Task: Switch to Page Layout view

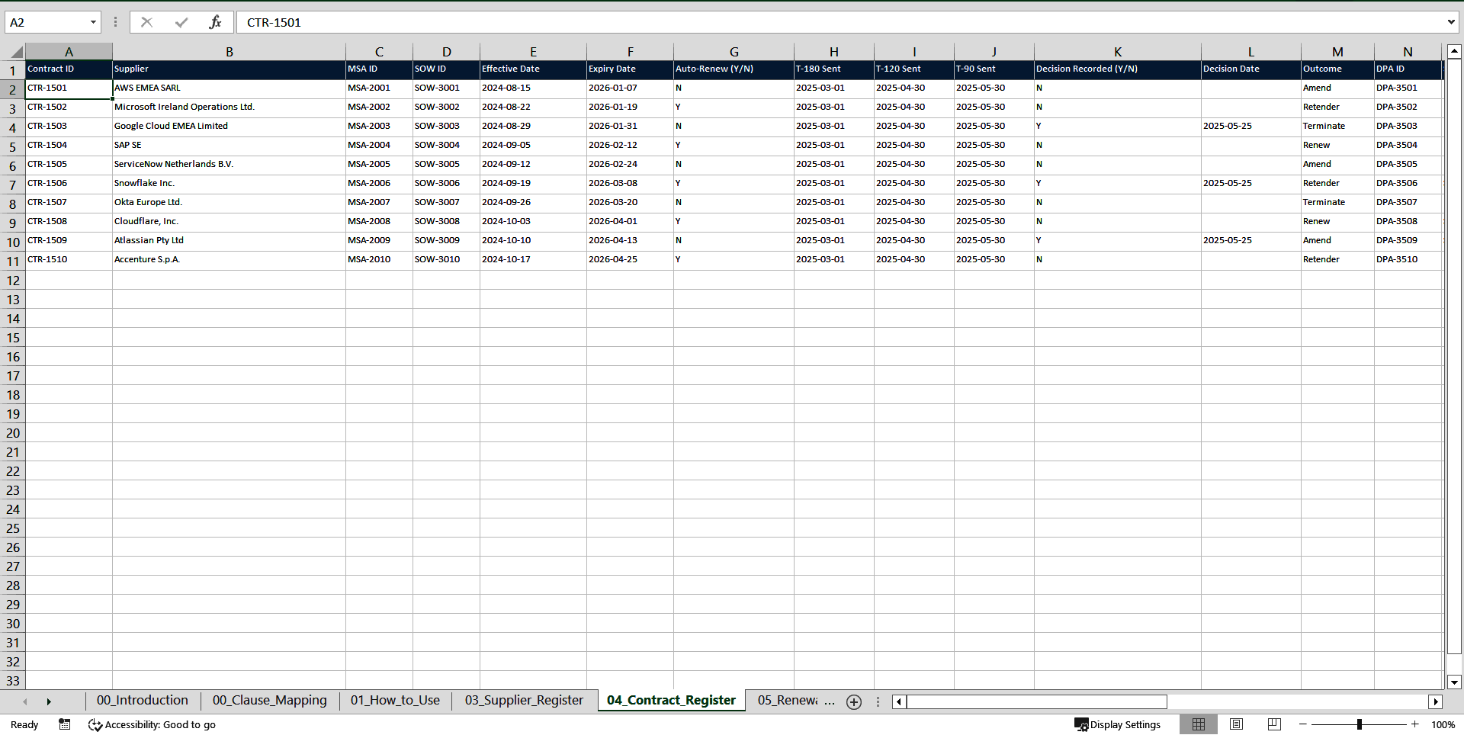Action: [1237, 724]
